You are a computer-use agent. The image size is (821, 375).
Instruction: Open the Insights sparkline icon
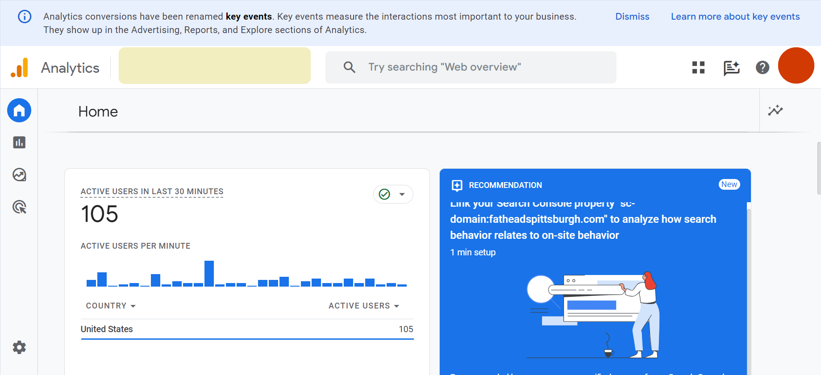(775, 110)
